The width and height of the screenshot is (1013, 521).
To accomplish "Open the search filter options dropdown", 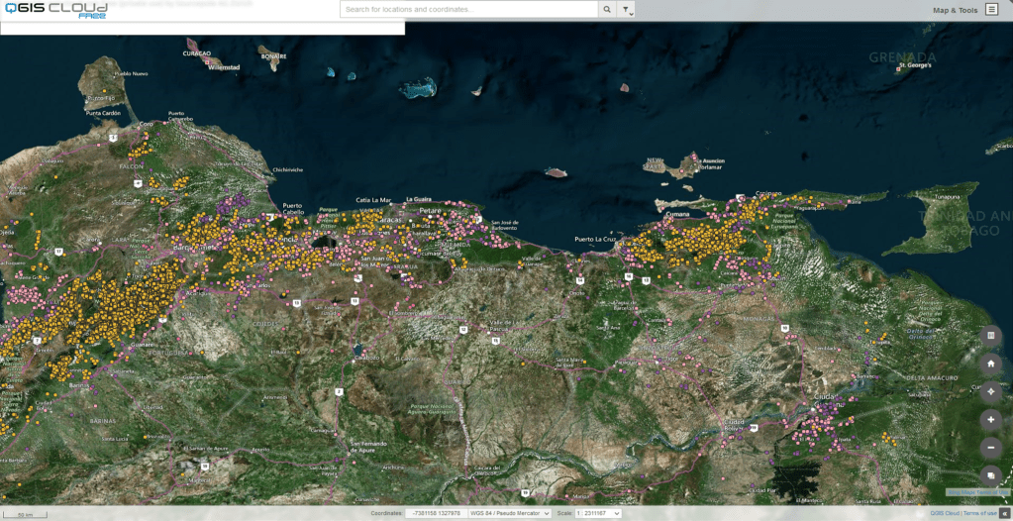I will pyautogui.click(x=626, y=10).
